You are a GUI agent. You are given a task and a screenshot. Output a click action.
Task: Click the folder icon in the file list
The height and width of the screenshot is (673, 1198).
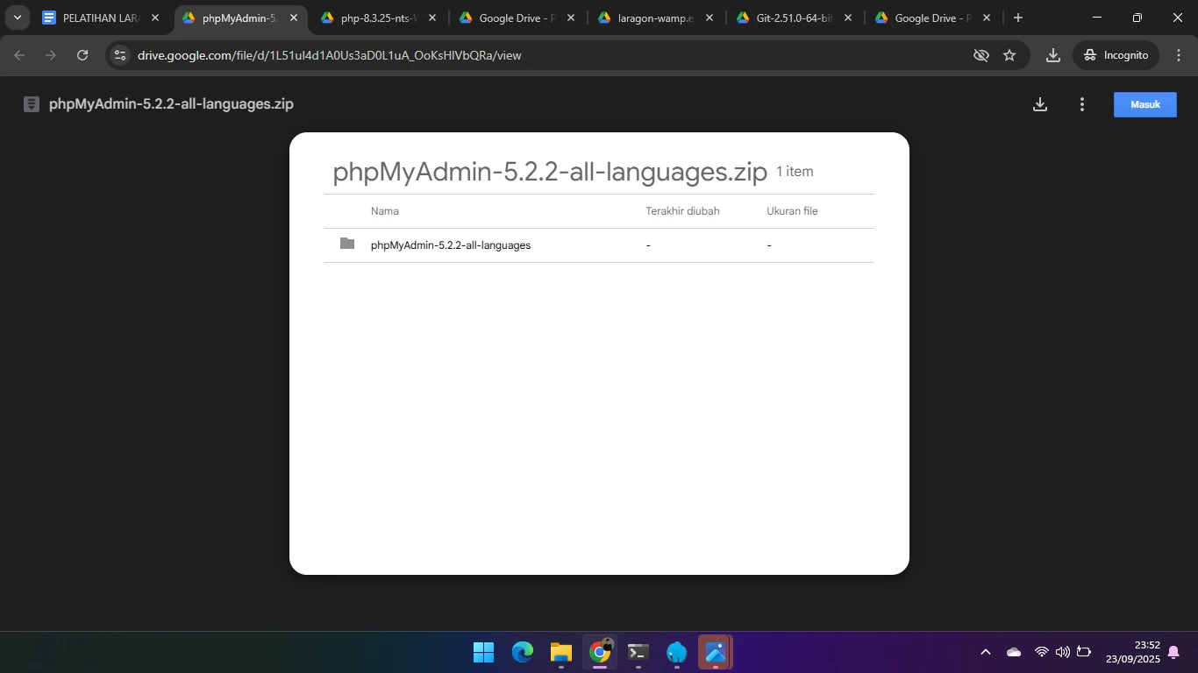coord(347,244)
